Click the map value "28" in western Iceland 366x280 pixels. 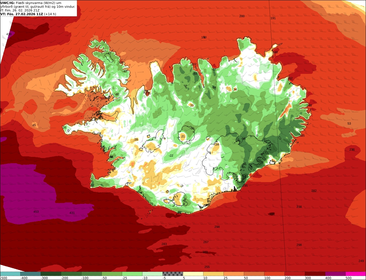[136, 140]
